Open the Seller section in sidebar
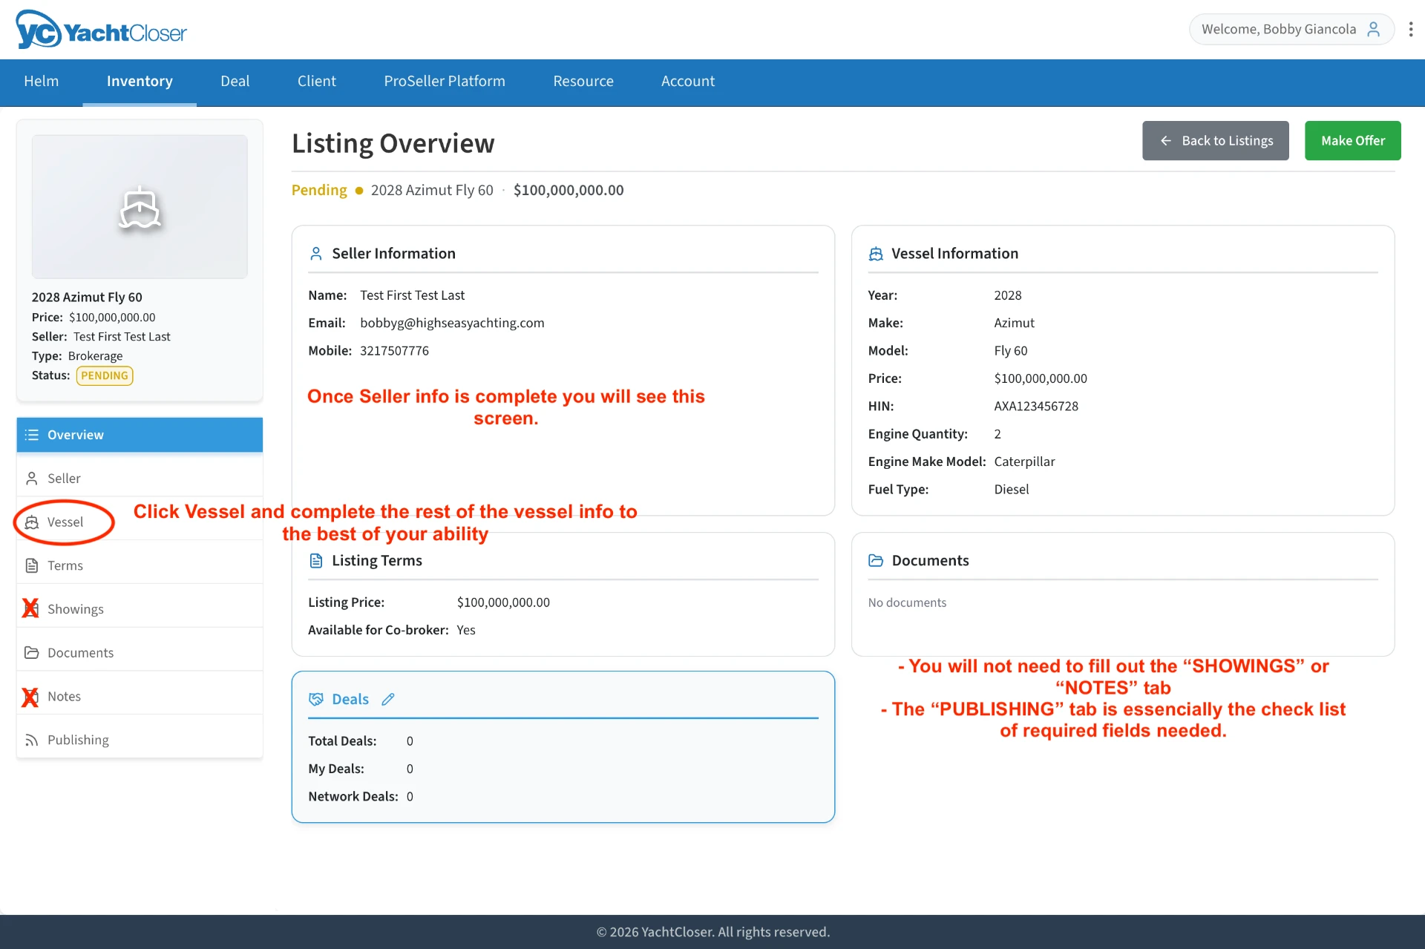The height and width of the screenshot is (949, 1425). [140, 479]
